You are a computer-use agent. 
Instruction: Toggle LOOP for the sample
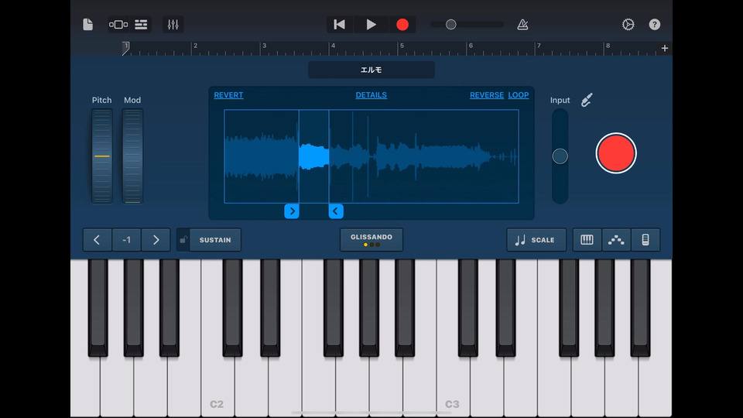519,94
